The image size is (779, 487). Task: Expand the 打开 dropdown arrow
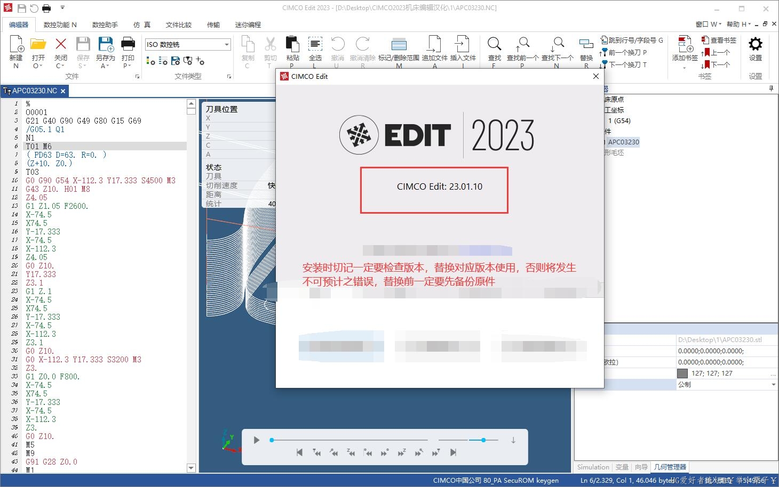41,66
